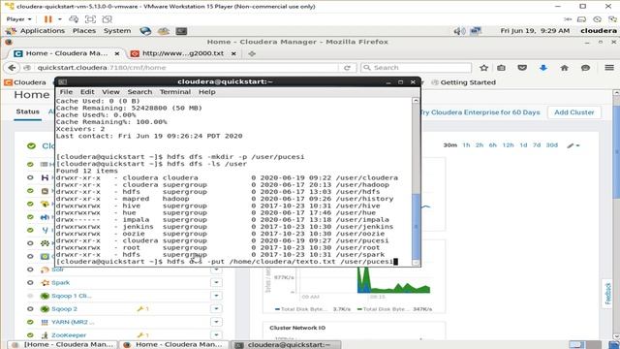Click Try Cloudera Enterprise for 60 Days
Image resolution: width=620 pixels, height=349 pixels.
[480, 112]
